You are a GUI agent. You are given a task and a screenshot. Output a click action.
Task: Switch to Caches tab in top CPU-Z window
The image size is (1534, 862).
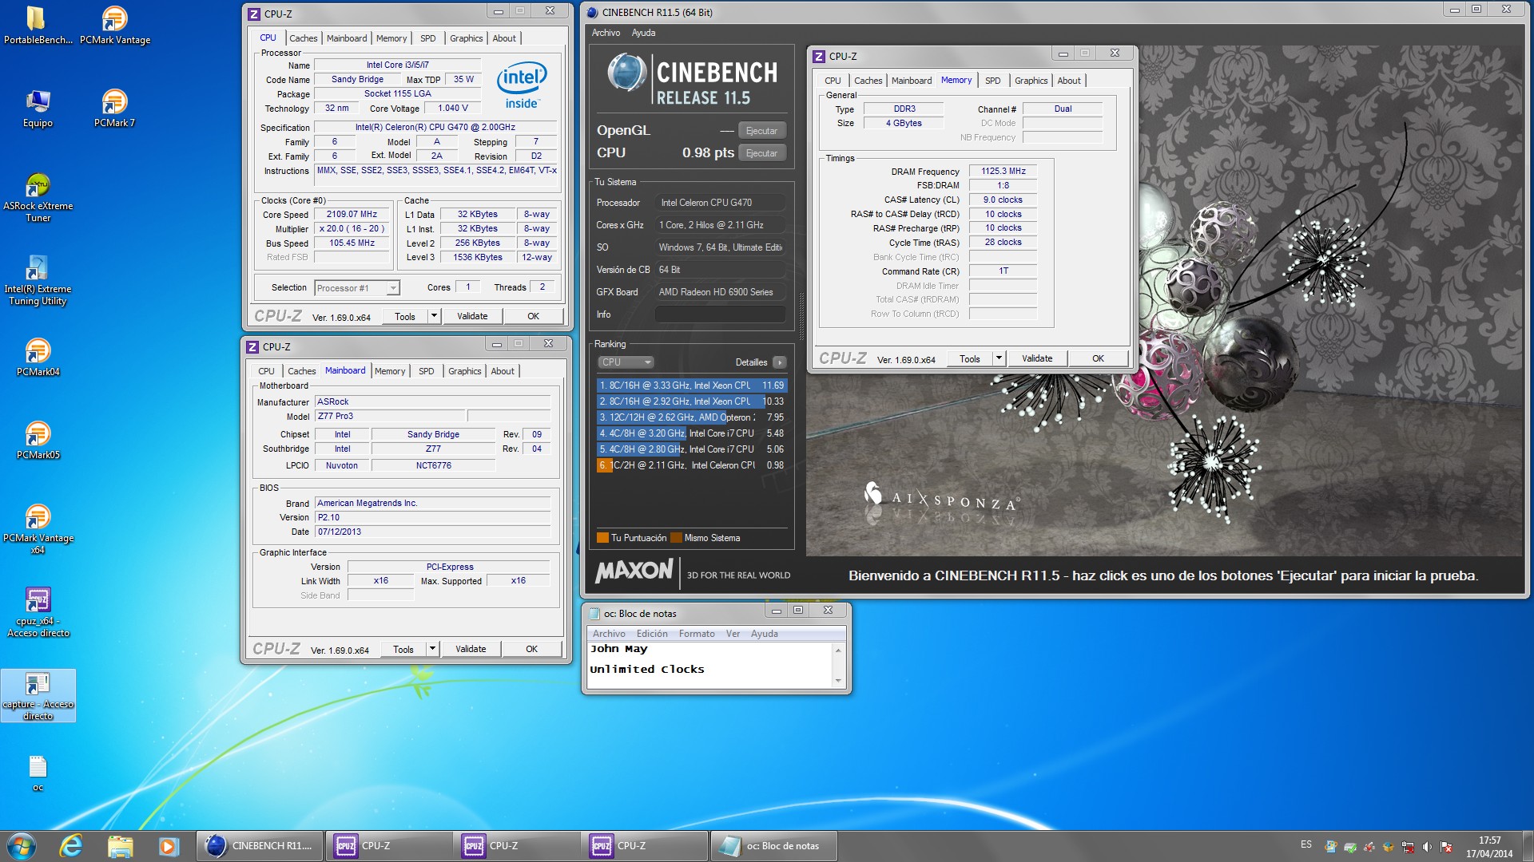[x=303, y=38]
